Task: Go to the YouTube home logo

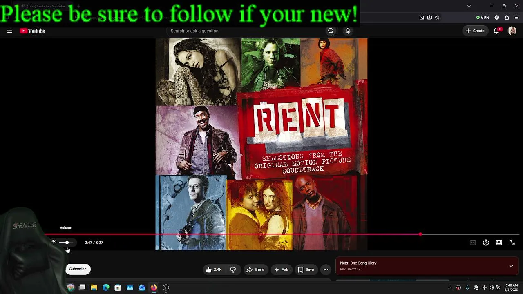Action: coord(32,31)
